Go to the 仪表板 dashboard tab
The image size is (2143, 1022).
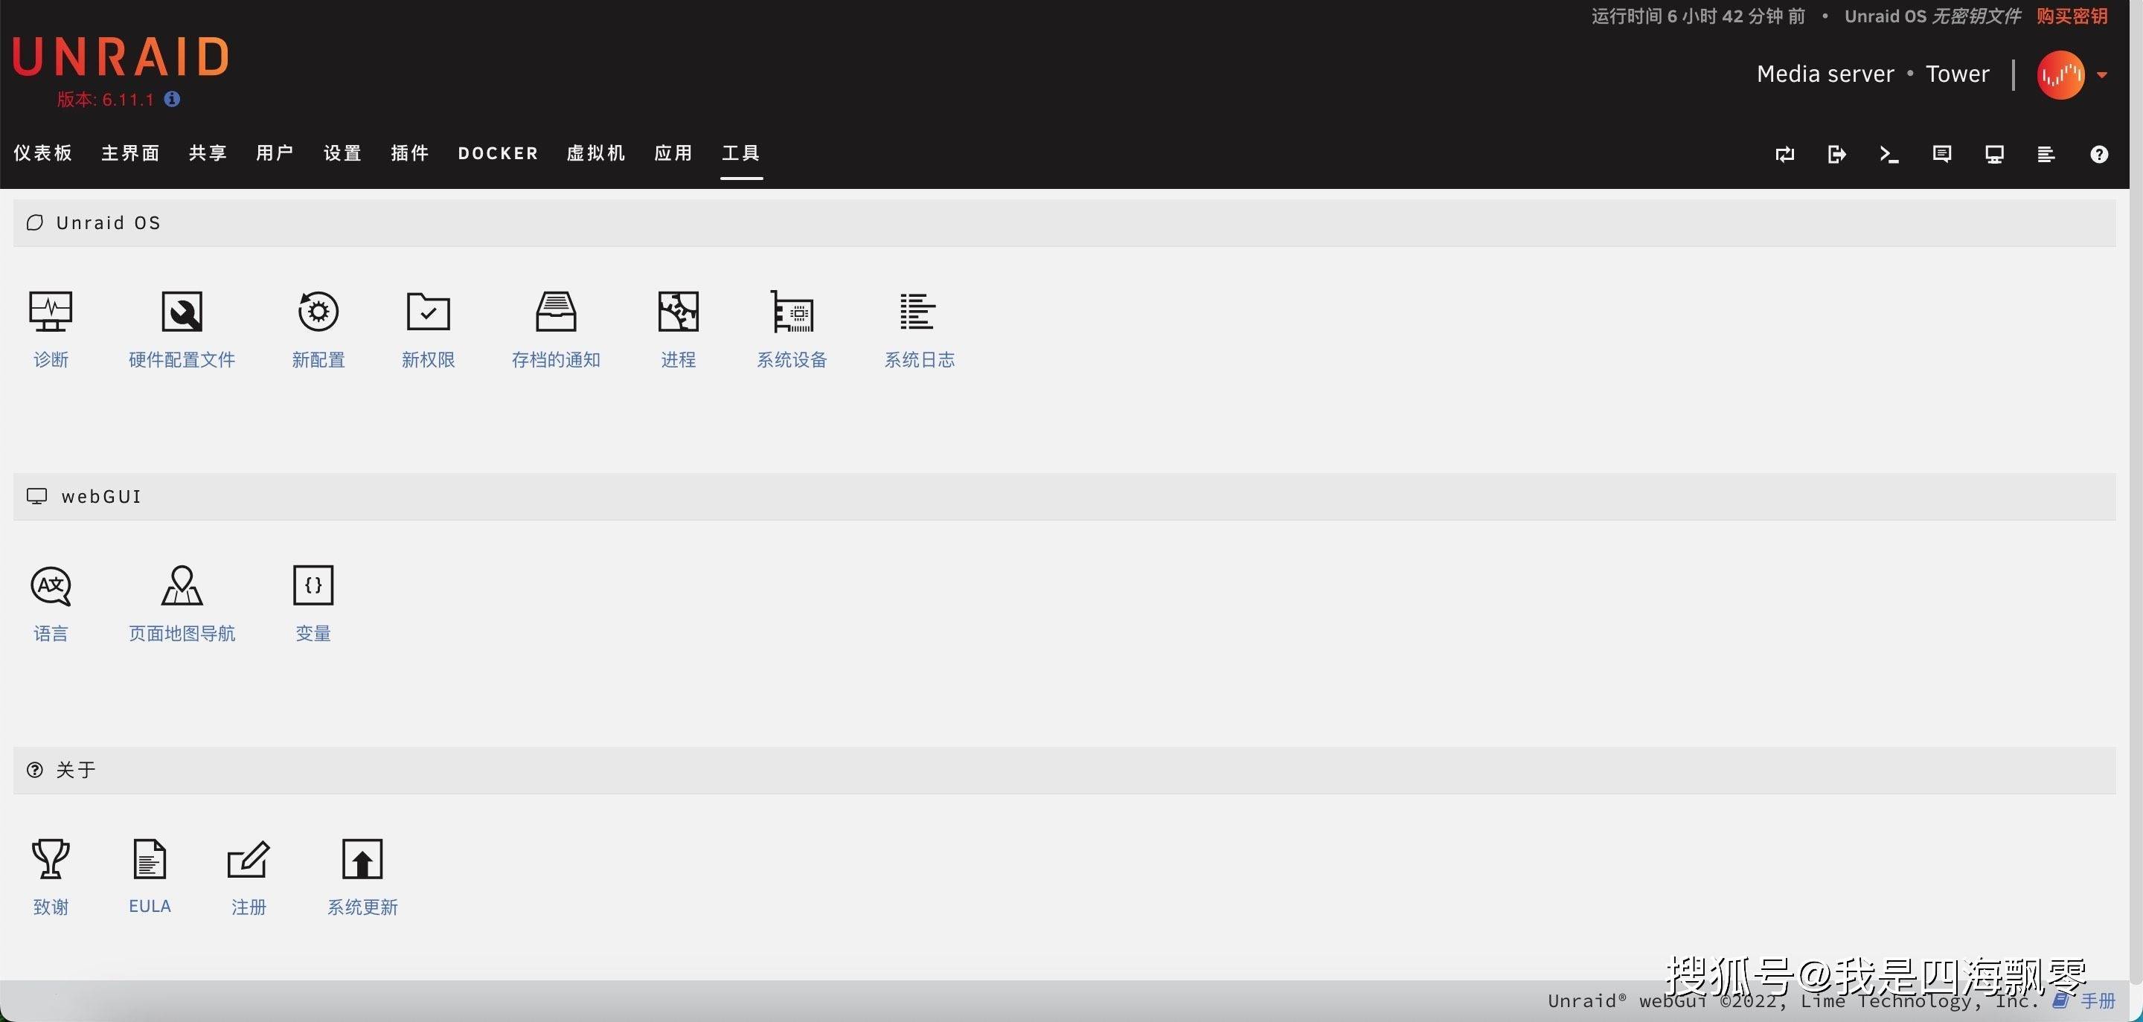[x=43, y=153]
